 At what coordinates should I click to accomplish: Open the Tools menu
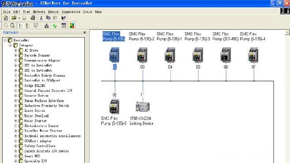[x=87, y=12]
